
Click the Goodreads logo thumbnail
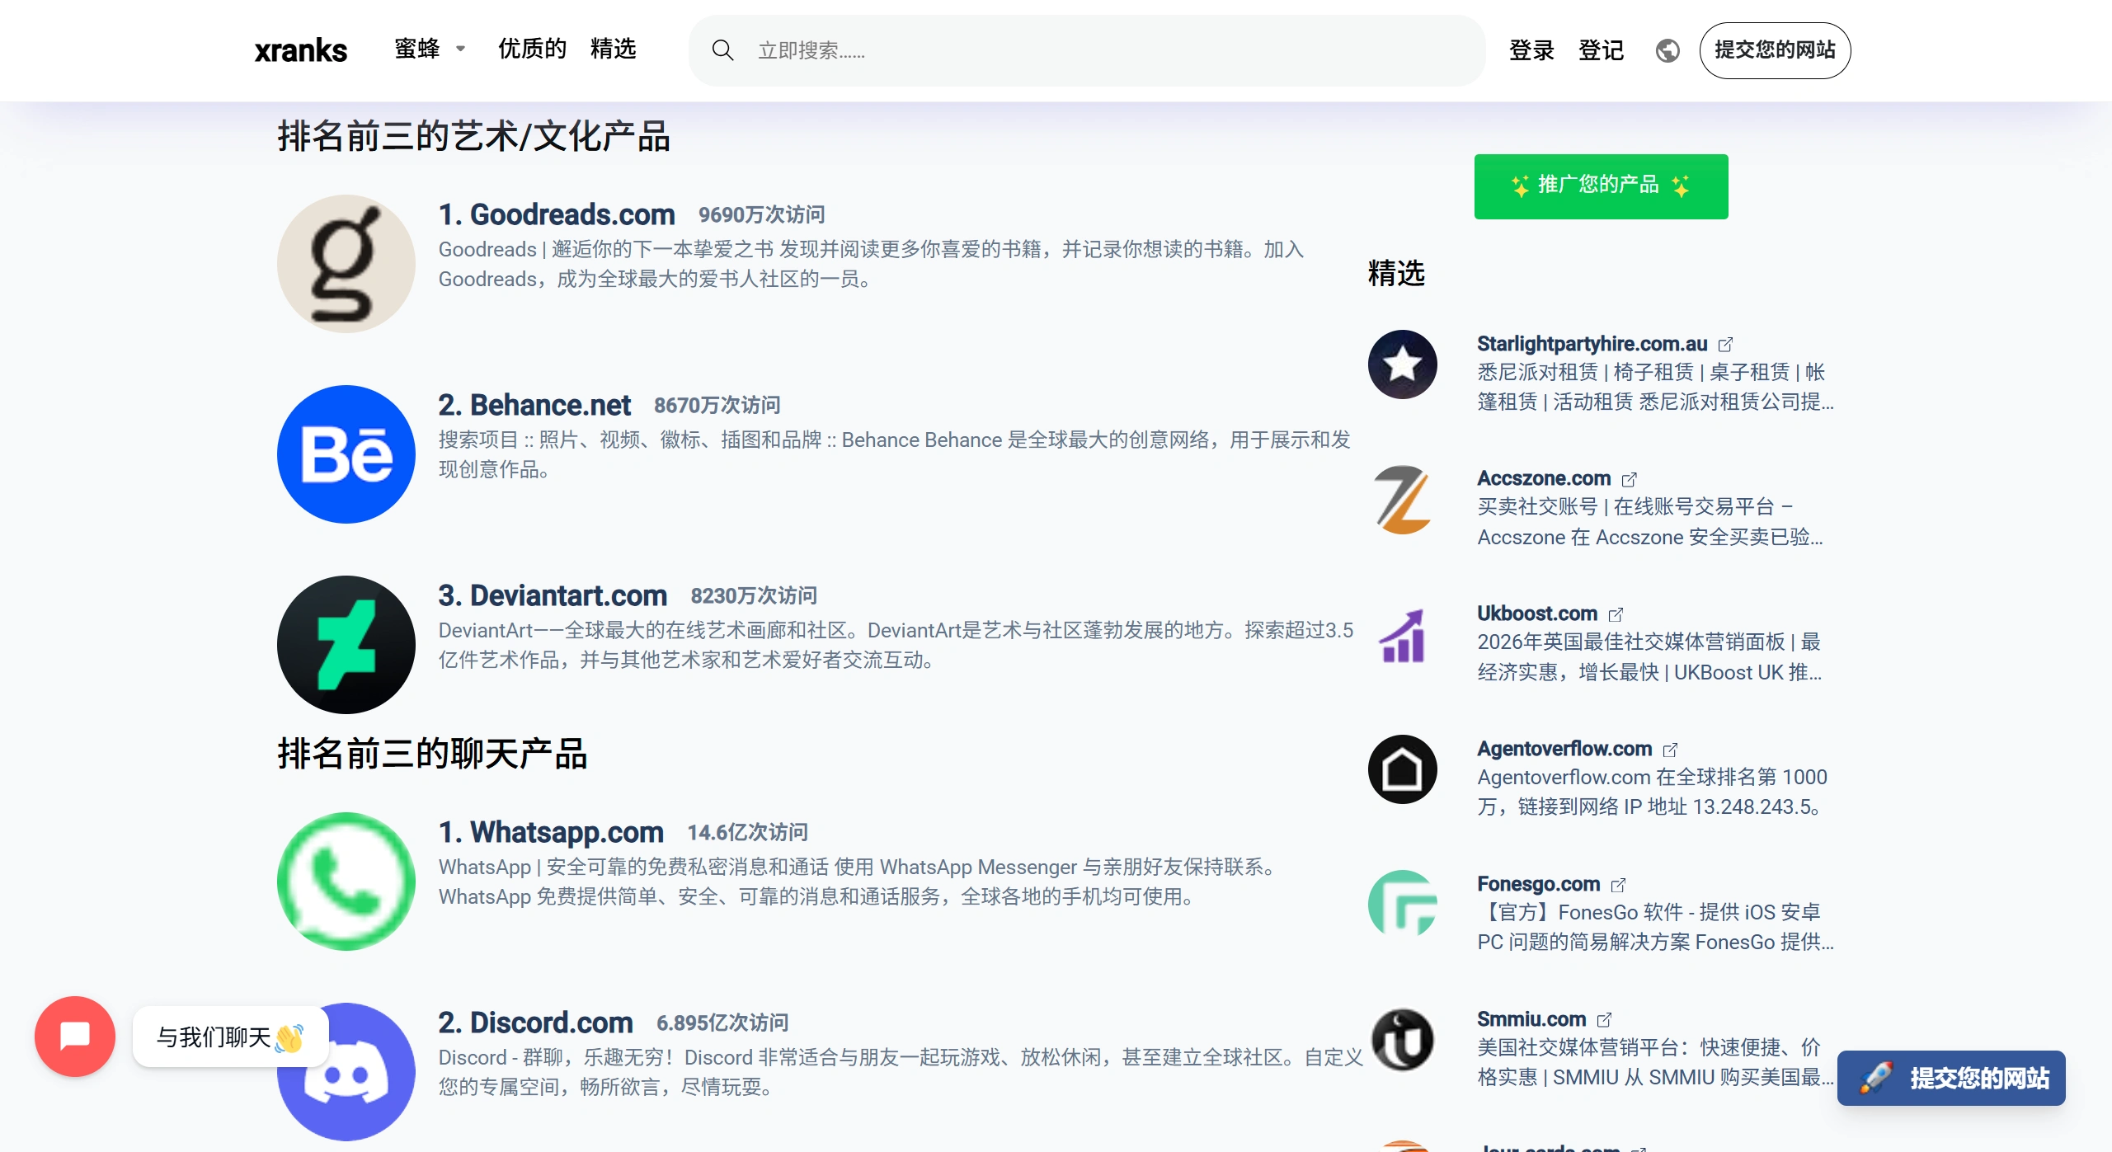(x=346, y=264)
